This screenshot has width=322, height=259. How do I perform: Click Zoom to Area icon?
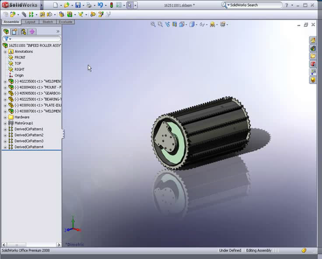coord(160,24)
